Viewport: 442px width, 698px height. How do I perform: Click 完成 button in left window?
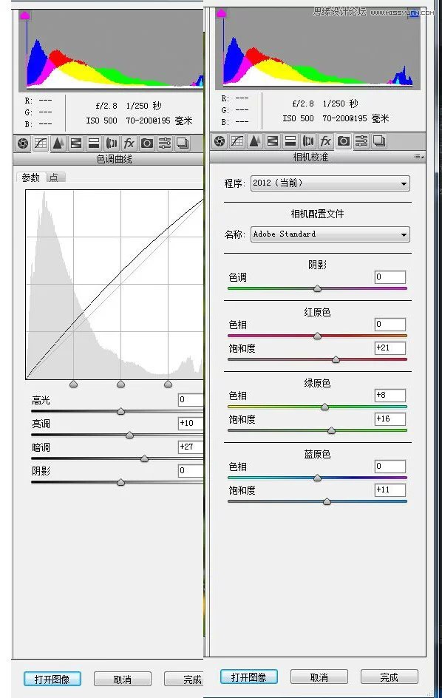184,680
